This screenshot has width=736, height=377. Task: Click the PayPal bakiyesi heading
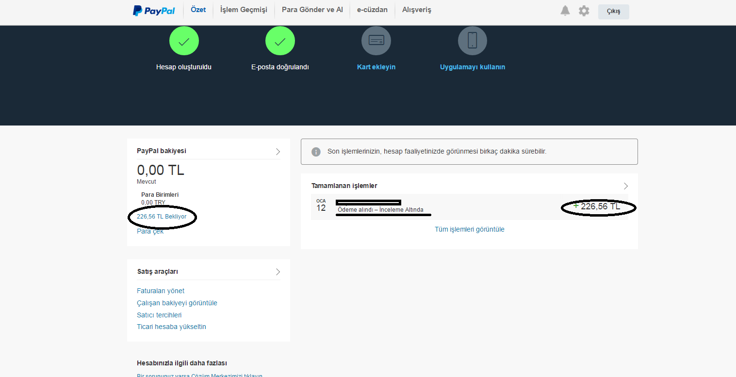click(x=162, y=151)
